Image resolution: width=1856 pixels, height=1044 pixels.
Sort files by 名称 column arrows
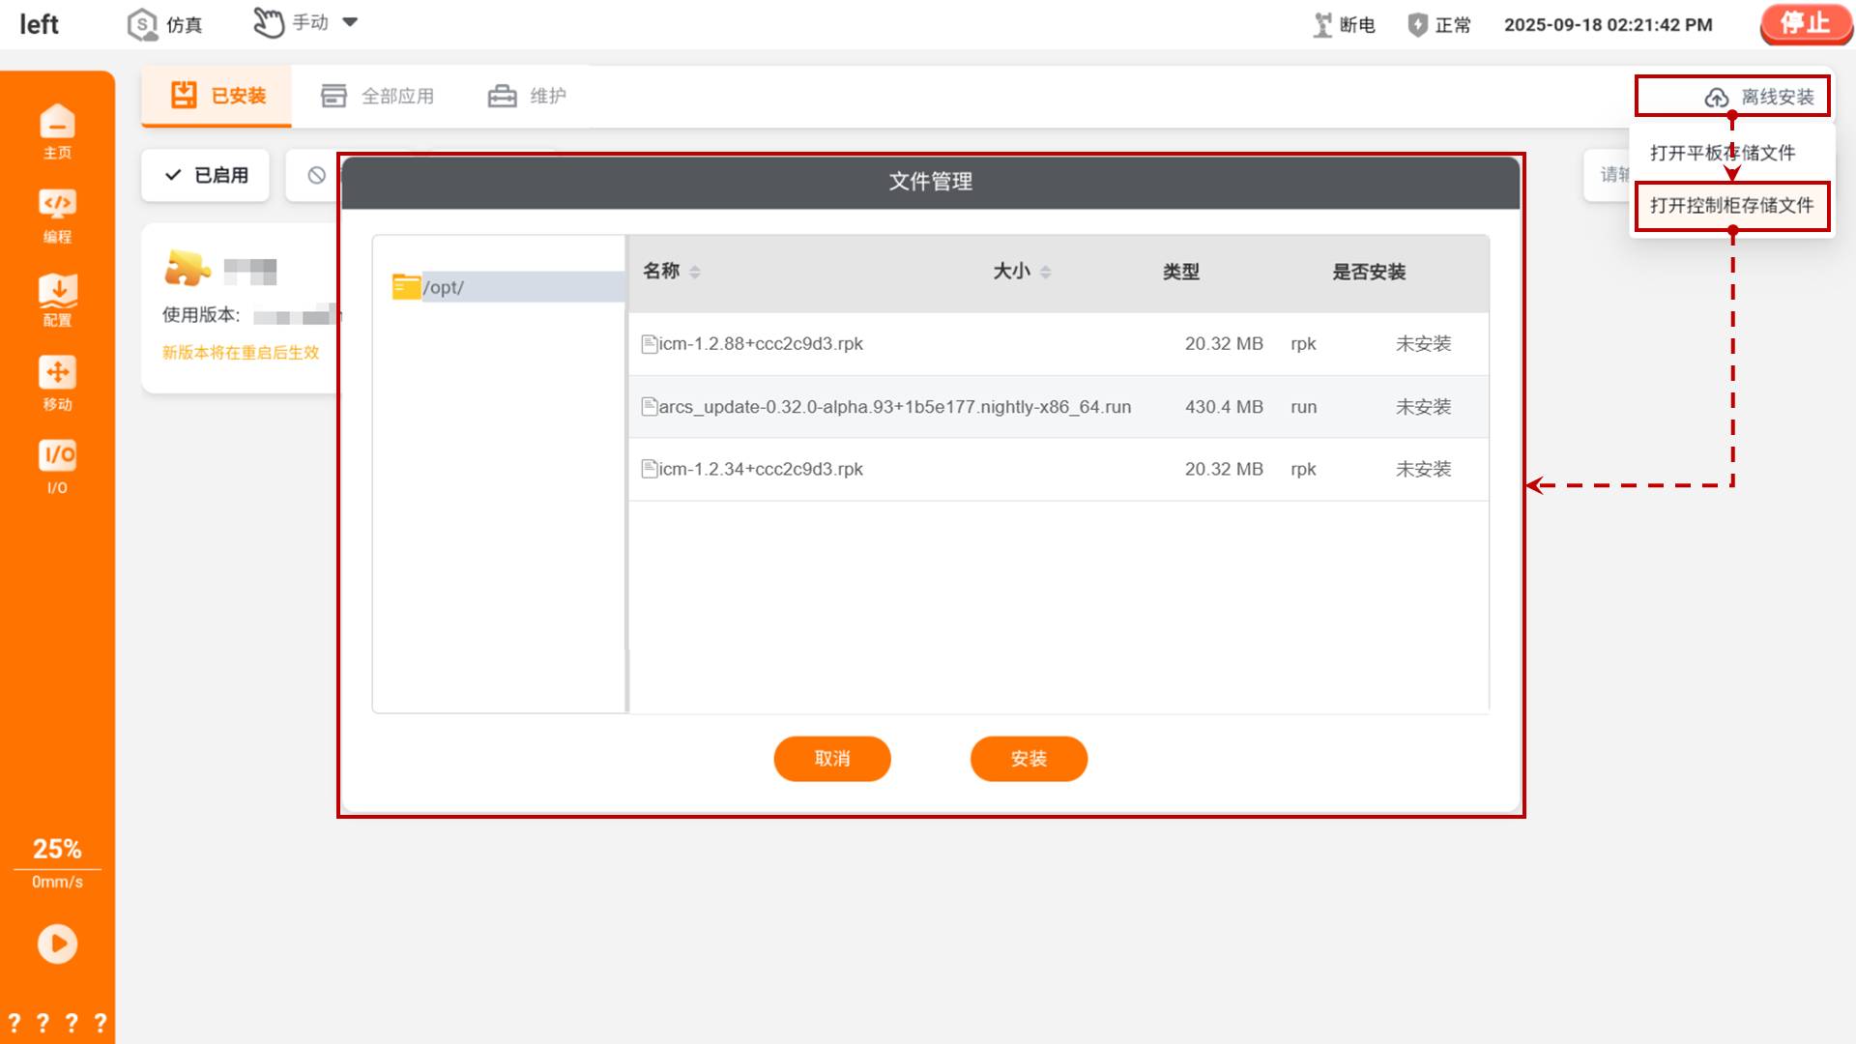click(x=695, y=272)
